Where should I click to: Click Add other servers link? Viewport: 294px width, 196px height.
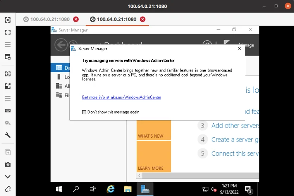(x=235, y=126)
